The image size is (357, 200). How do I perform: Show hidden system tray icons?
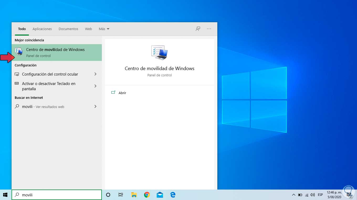294,195
